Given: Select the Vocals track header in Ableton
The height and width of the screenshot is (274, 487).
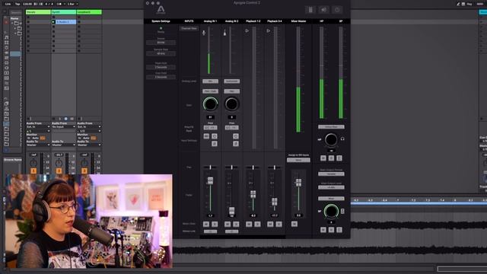Looking at the screenshot, I should point(38,12).
